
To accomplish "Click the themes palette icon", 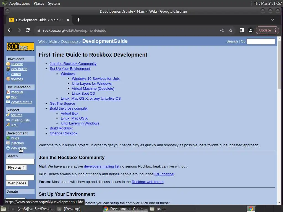I will tap(8, 79).
